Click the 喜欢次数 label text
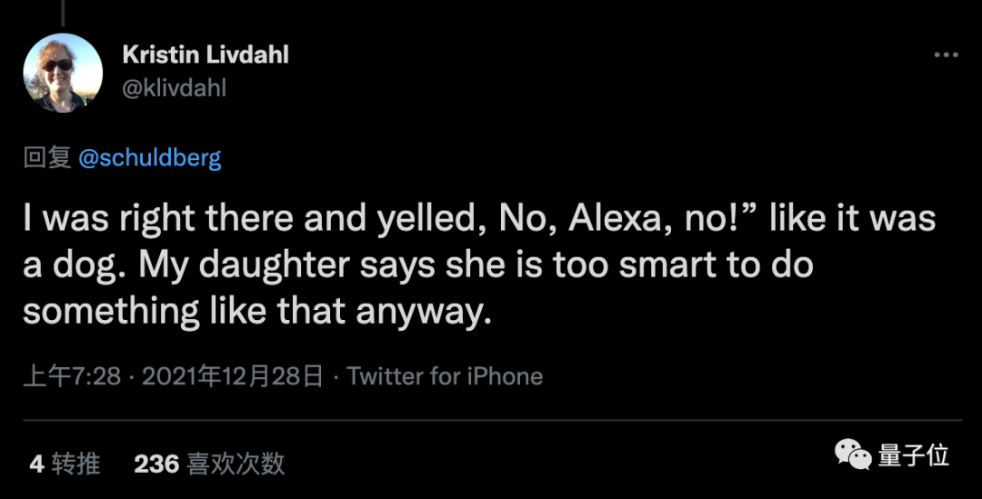 (235, 464)
